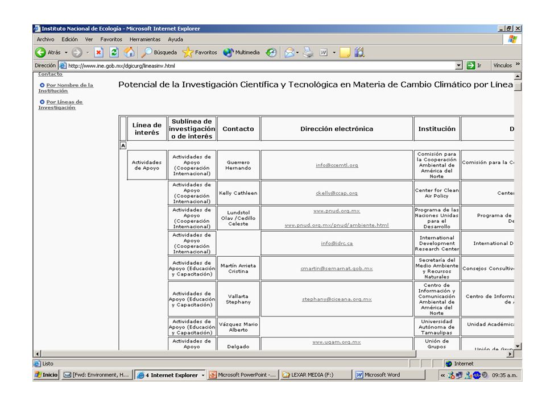546x409 pixels.
Task: Open the Herramientas menu
Action: (x=145, y=39)
